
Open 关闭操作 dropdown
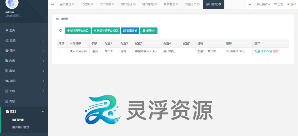tap(263, 4)
